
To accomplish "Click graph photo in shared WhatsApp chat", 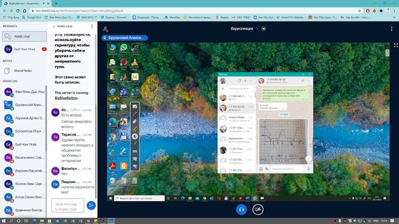I will pos(283,141).
